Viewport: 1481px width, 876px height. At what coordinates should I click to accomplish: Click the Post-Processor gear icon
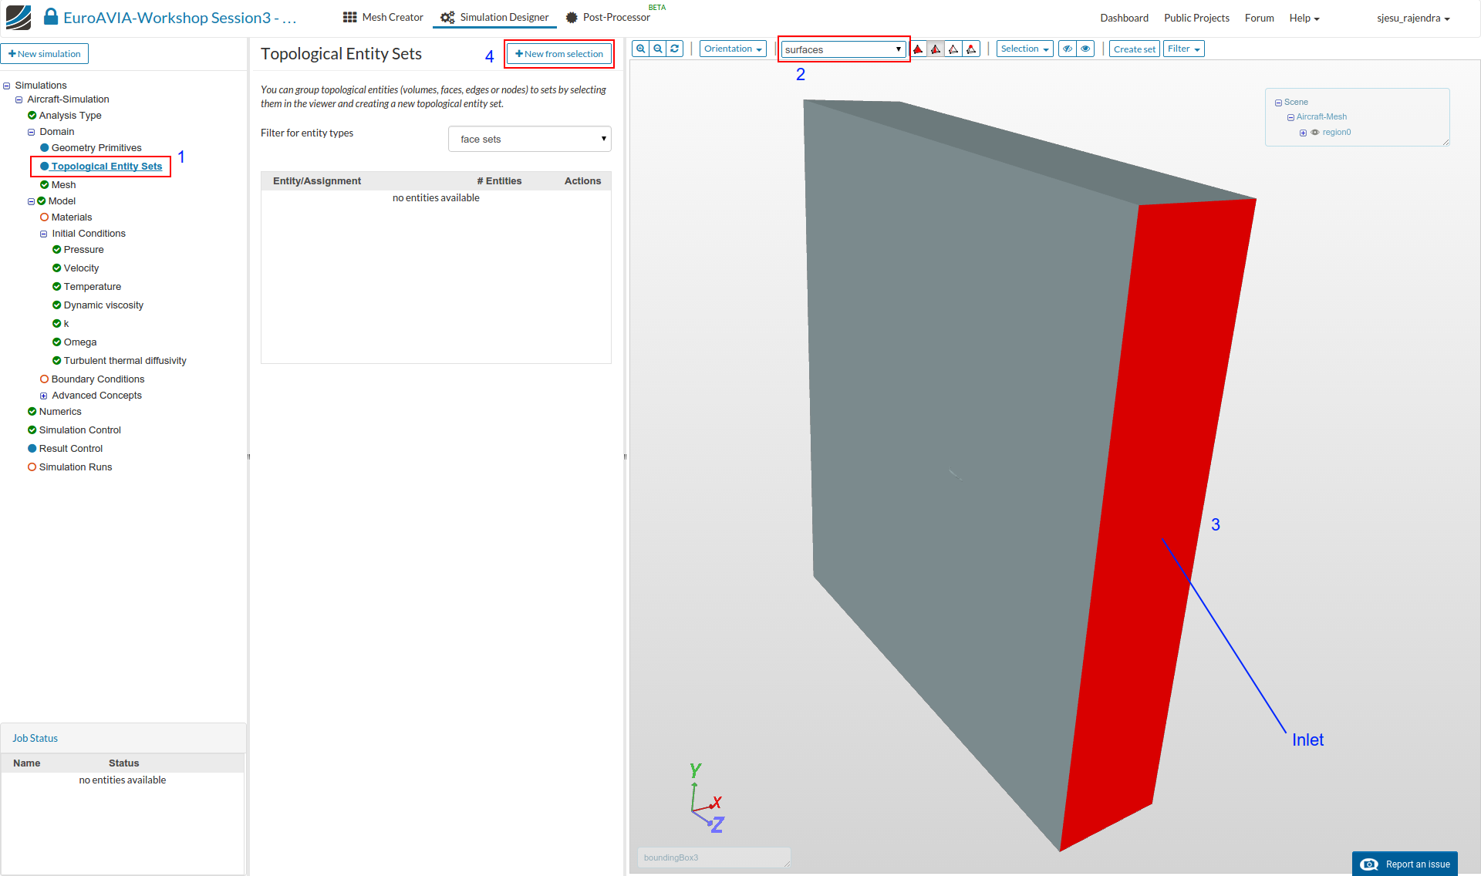tap(572, 17)
